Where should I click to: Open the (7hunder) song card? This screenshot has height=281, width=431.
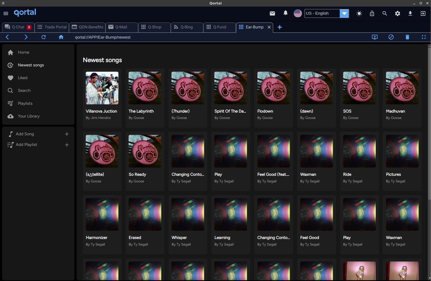pyautogui.click(x=188, y=98)
